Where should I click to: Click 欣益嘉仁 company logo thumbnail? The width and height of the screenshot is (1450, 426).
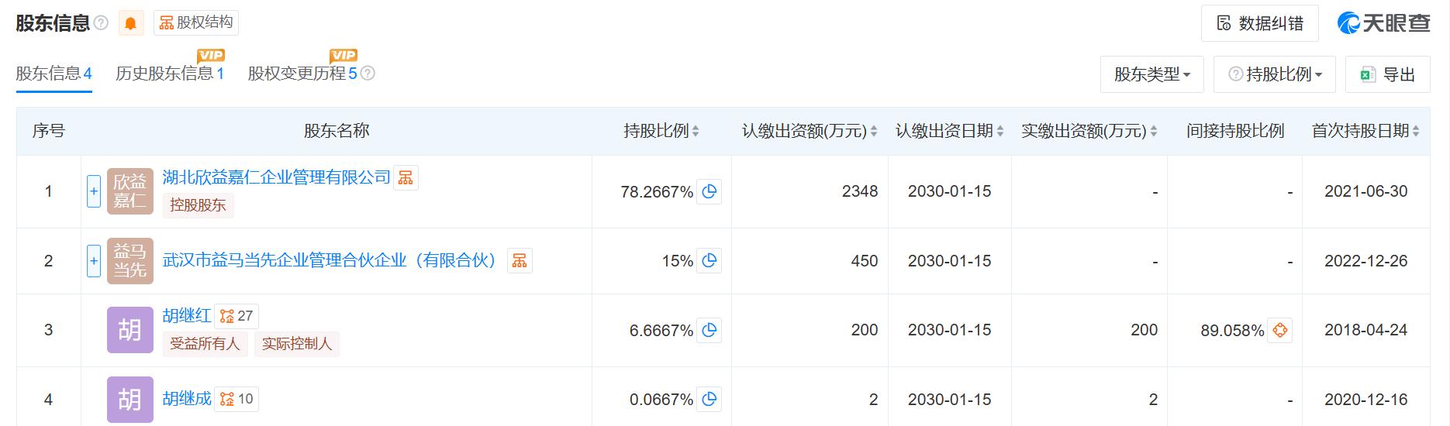click(x=130, y=191)
